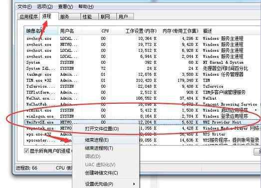Select the winlogon.exe process

point(40,116)
